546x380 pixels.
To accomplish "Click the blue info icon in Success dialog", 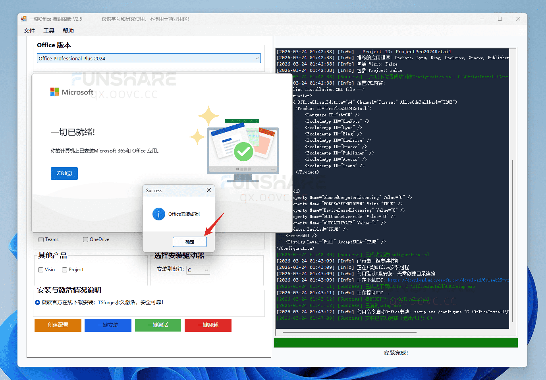I will tap(159, 214).
